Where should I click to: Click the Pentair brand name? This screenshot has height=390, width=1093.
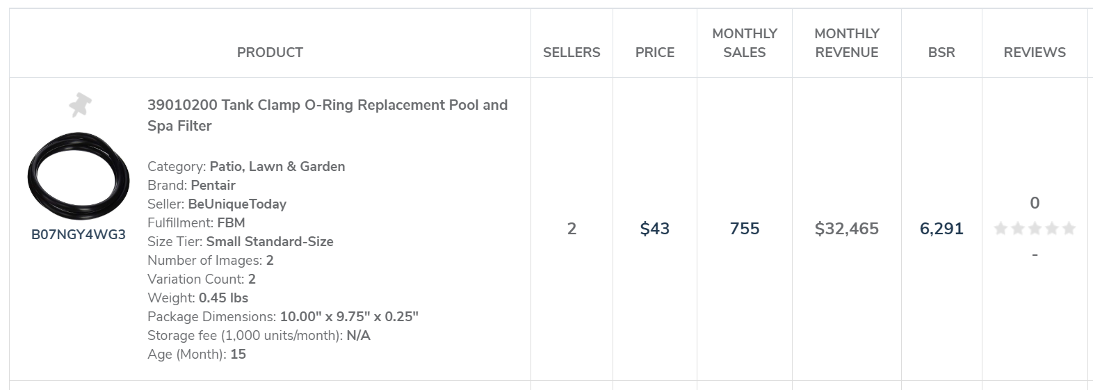213,185
